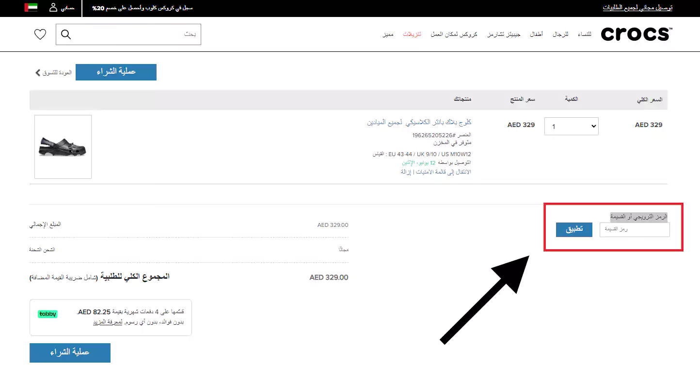
Task: Open the للرجال men menu
Action: point(560,34)
